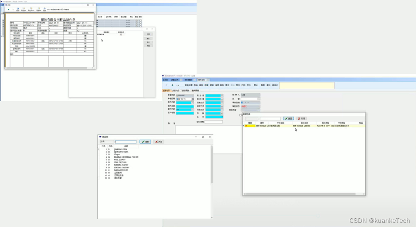Expand the 付款方式 dropdown
Image resolution: width=416 pixels, height=227 pixels.
(222, 110)
